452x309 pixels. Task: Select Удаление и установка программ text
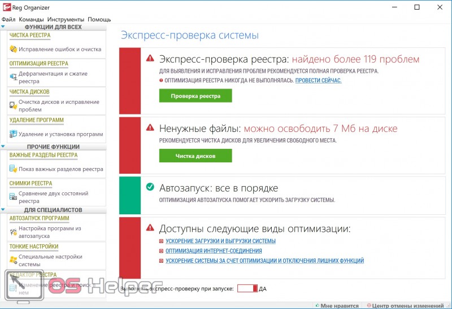(61, 134)
